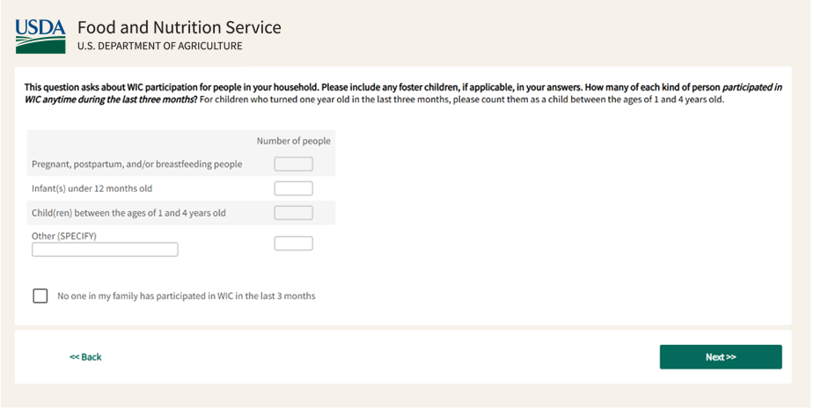This screenshot has width=814, height=411.
Task: Focus the Pregnant, postpartum people number box
Action: (x=293, y=164)
